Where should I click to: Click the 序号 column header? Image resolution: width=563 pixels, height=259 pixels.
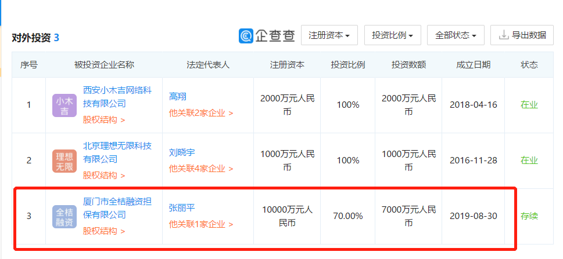point(28,65)
